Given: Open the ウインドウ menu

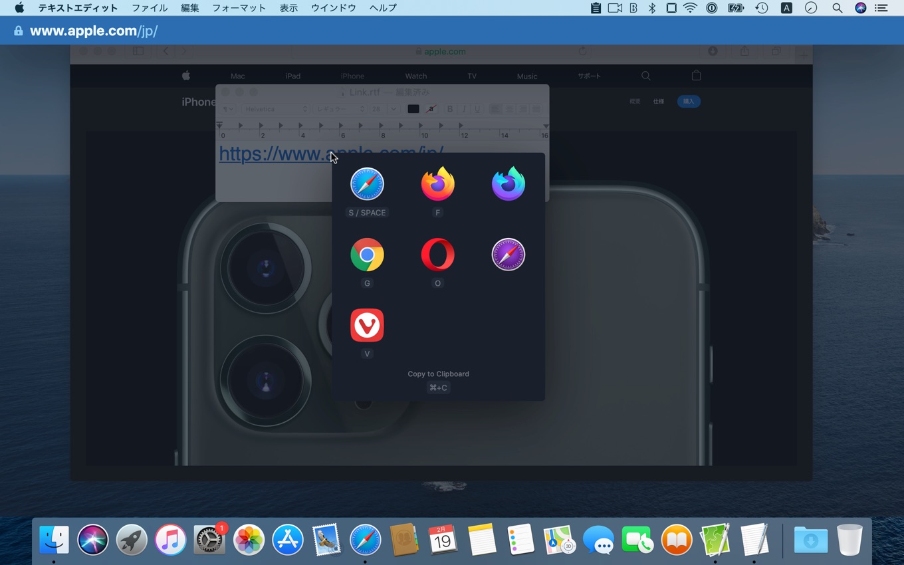Looking at the screenshot, I should 334,8.
